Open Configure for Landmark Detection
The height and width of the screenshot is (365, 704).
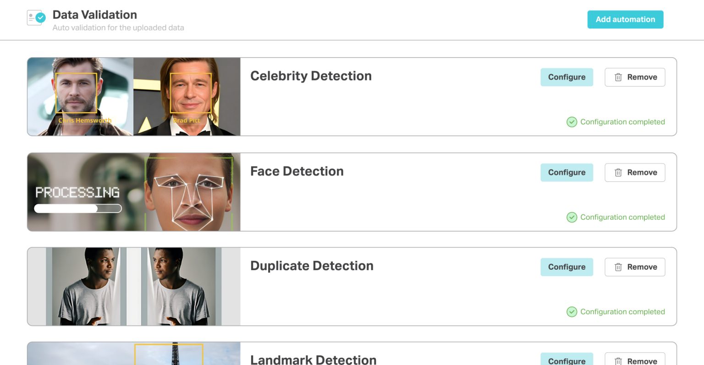tap(566, 361)
